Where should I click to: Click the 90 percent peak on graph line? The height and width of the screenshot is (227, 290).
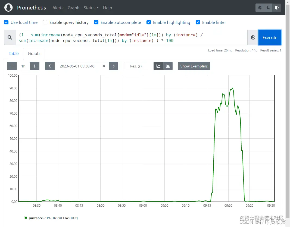232,88
